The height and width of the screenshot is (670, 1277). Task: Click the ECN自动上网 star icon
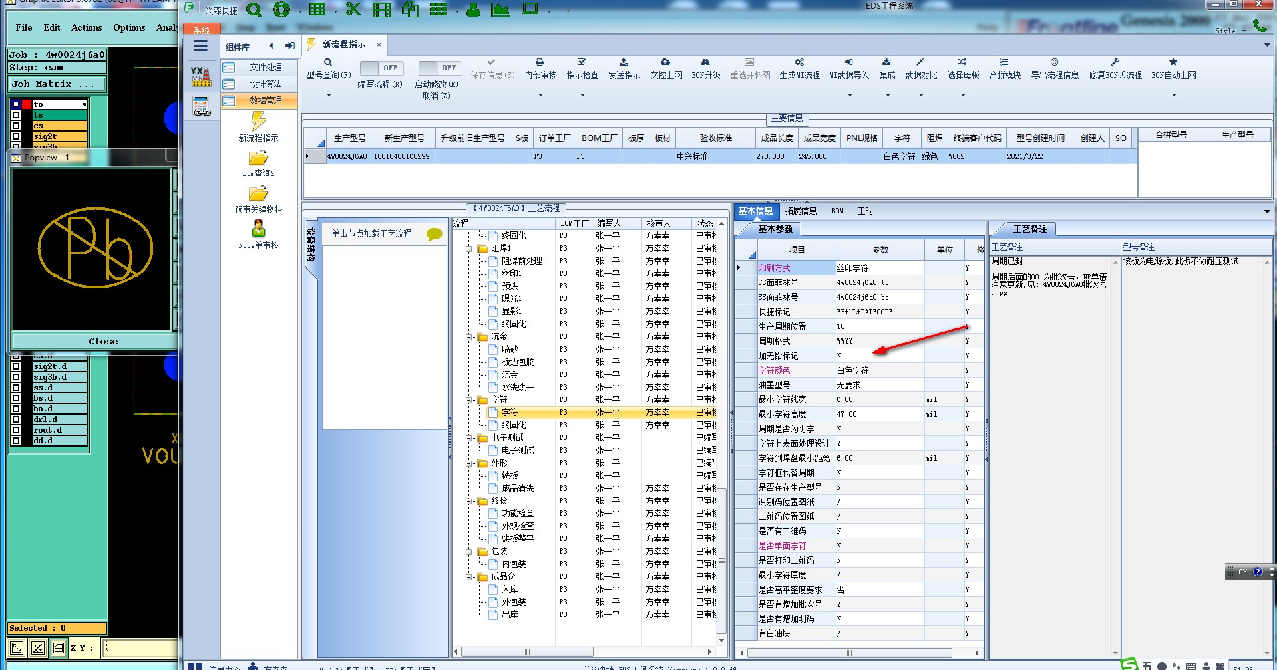[x=1173, y=62]
